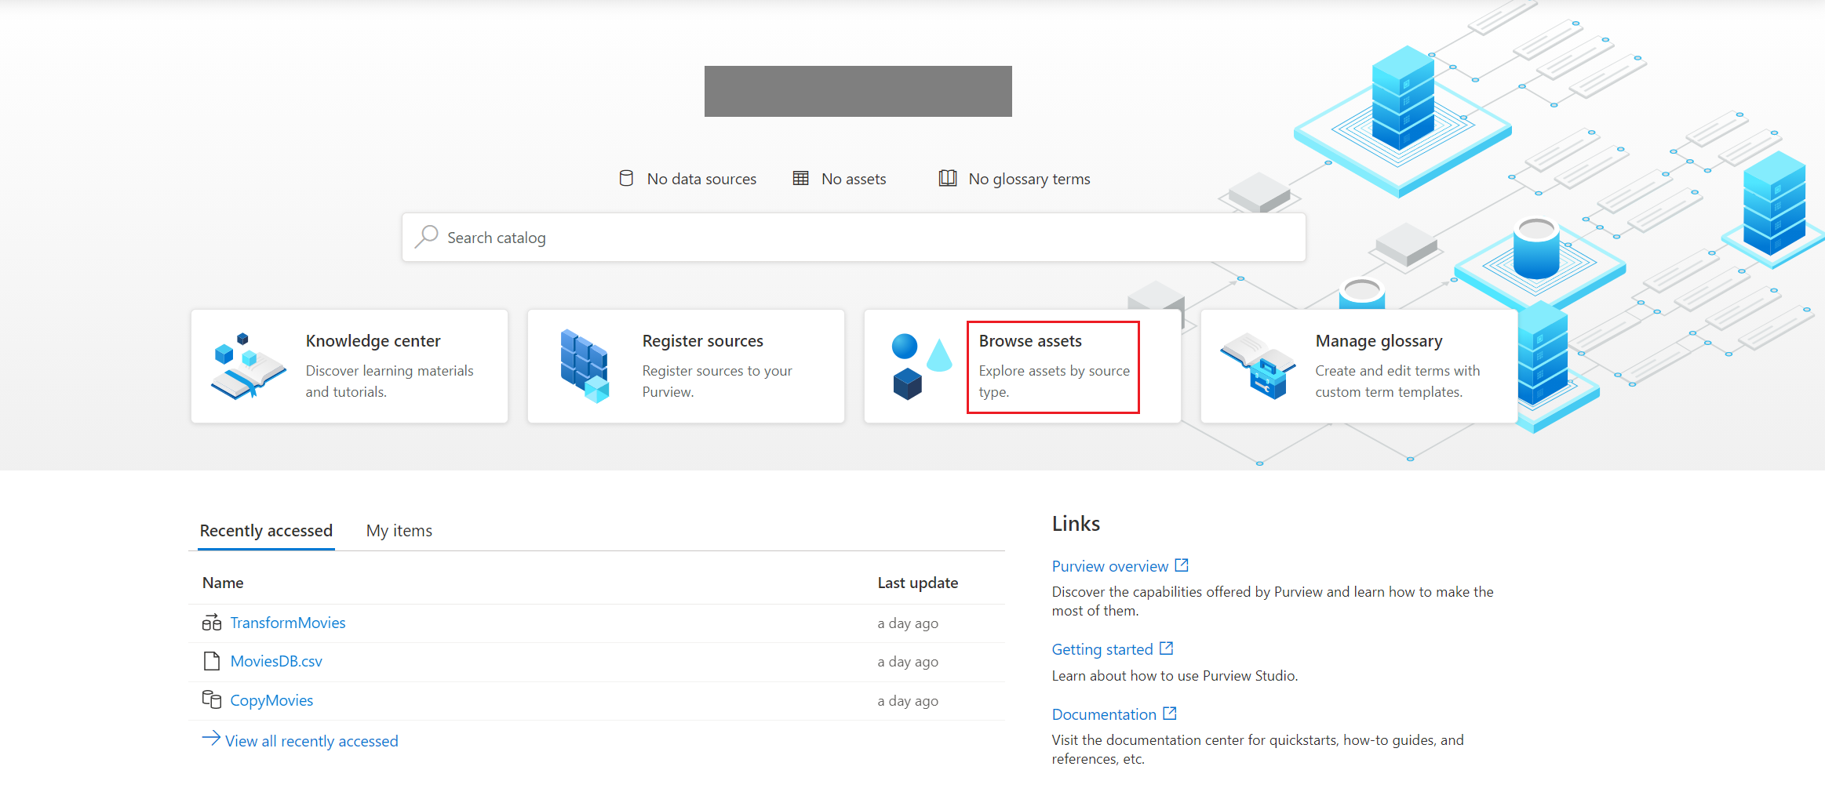Image resolution: width=1825 pixels, height=810 pixels.
Task: Click 'Learn about how to use Purview Studio.' text
Action: click(1175, 676)
